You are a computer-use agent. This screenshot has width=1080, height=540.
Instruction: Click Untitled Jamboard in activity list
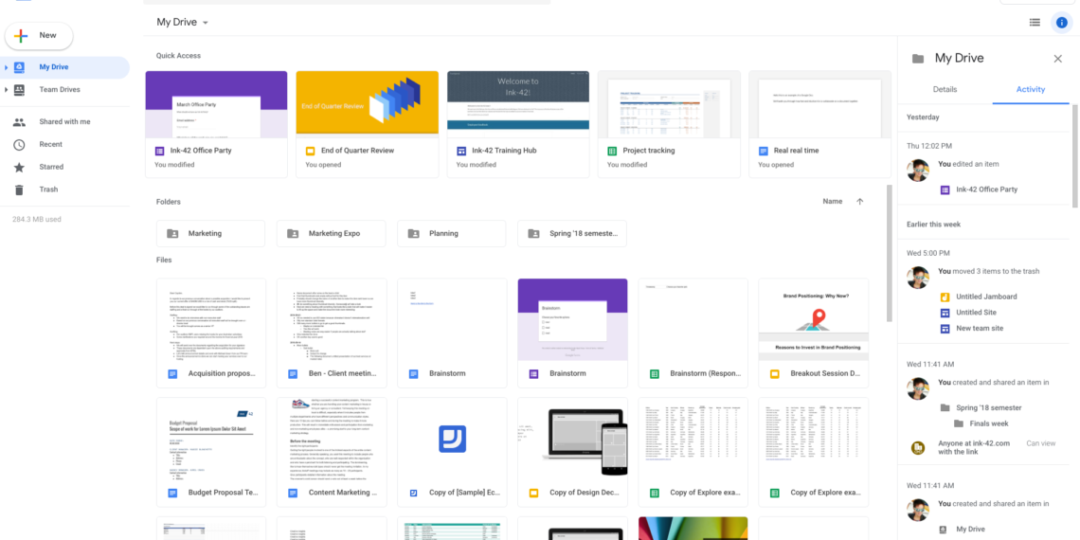coord(985,297)
